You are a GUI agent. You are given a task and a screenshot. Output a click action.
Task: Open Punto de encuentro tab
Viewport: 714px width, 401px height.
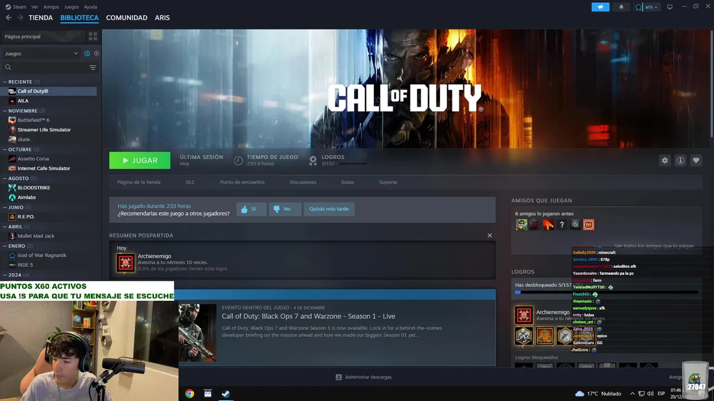tap(242, 182)
